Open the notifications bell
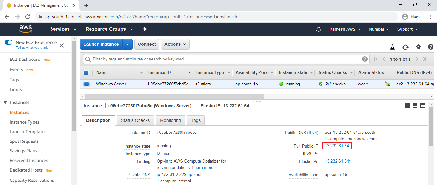 click(x=318, y=29)
